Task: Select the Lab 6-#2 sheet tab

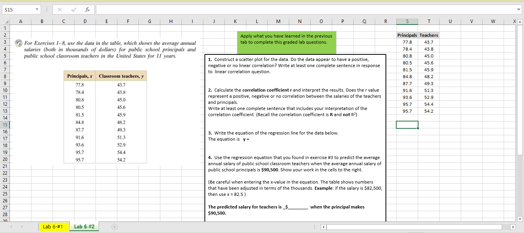Action: pyautogui.click(x=84, y=226)
